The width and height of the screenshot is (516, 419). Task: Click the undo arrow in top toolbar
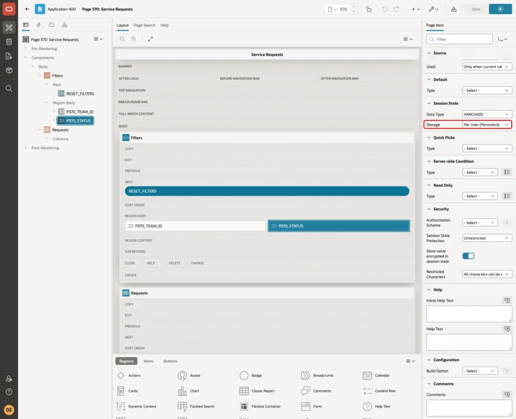point(384,9)
